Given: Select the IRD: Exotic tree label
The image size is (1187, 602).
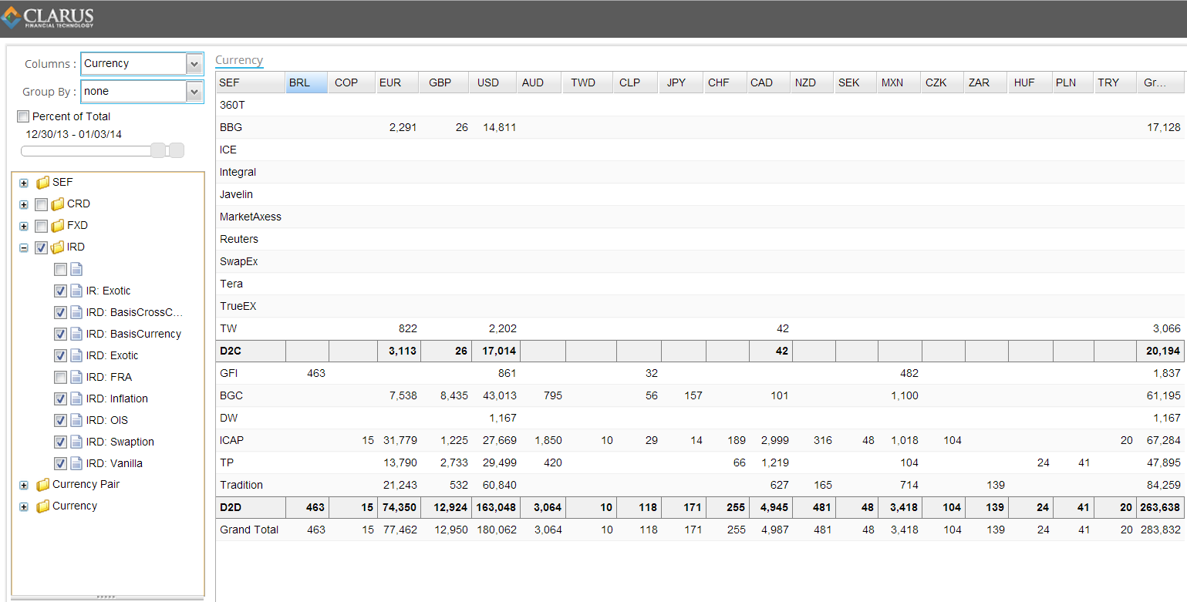Looking at the screenshot, I should coord(113,355).
